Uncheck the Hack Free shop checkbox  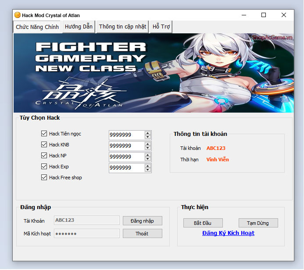click(44, 178)
